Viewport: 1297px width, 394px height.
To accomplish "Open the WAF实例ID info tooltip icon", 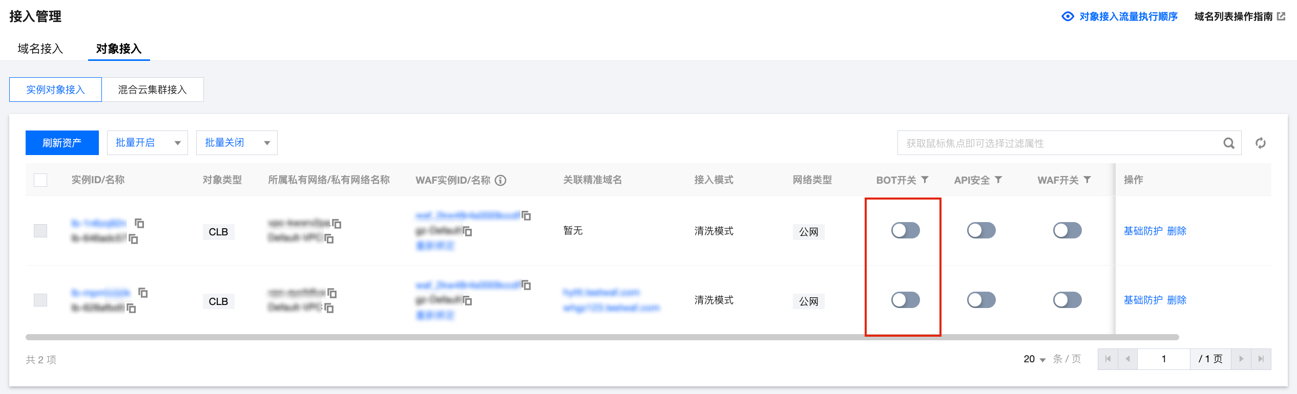I will [500, 180].
